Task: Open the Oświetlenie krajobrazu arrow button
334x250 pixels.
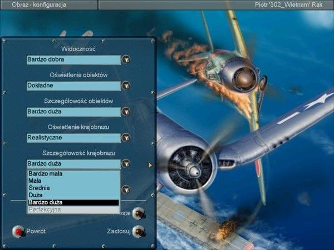Action: click(x=126, y=138)
